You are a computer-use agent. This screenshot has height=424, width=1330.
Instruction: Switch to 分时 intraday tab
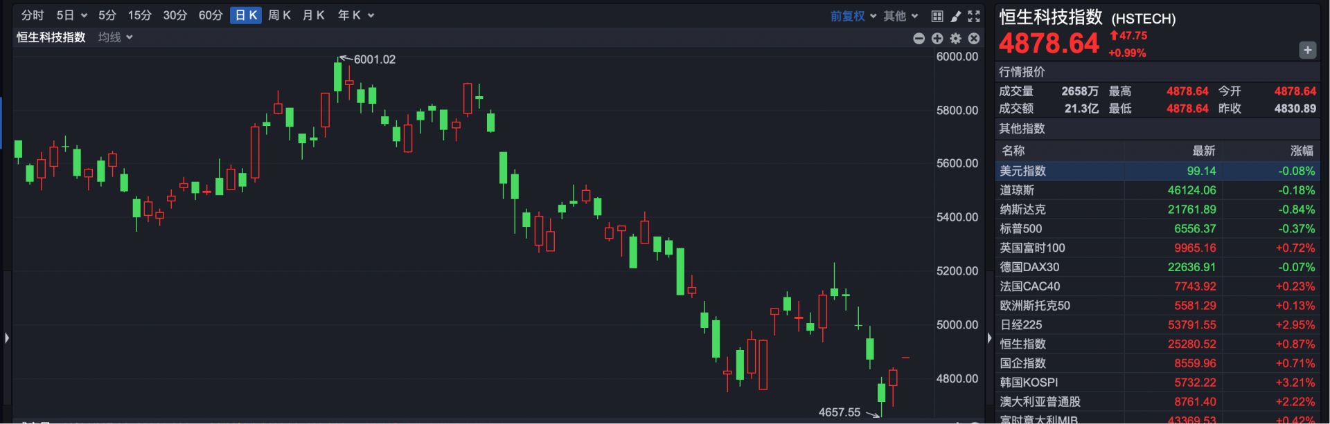33,15
